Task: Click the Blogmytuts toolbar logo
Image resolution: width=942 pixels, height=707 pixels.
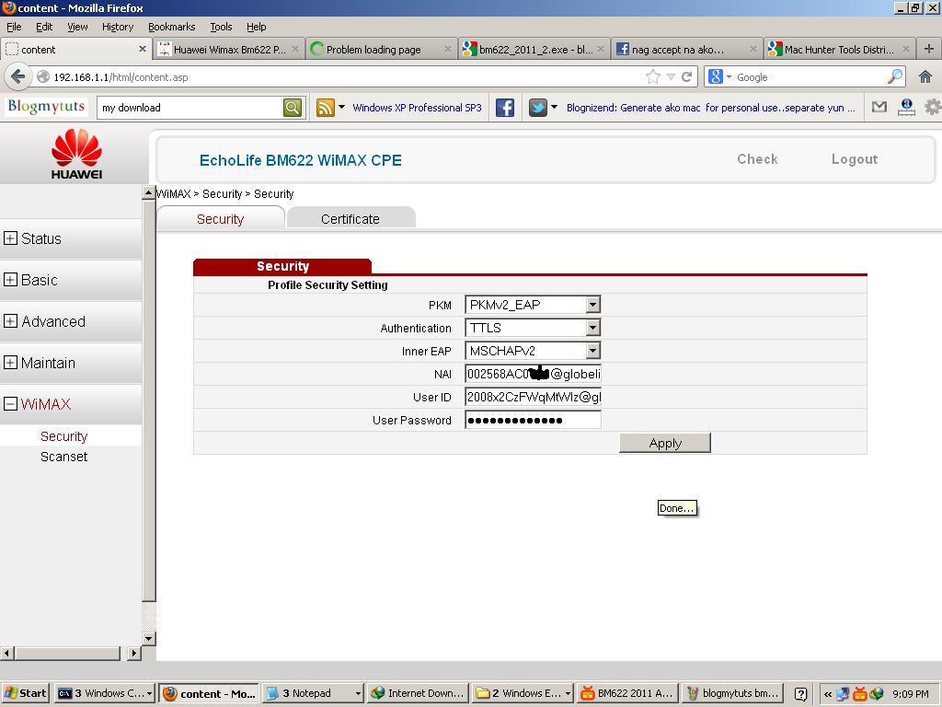Action: click(46, 107)
